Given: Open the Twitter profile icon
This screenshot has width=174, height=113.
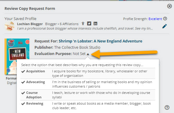Looking at the screenshot, I should click(89, 24).
